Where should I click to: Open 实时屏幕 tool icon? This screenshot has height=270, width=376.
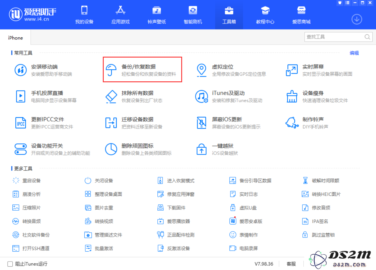pos(292,70)
